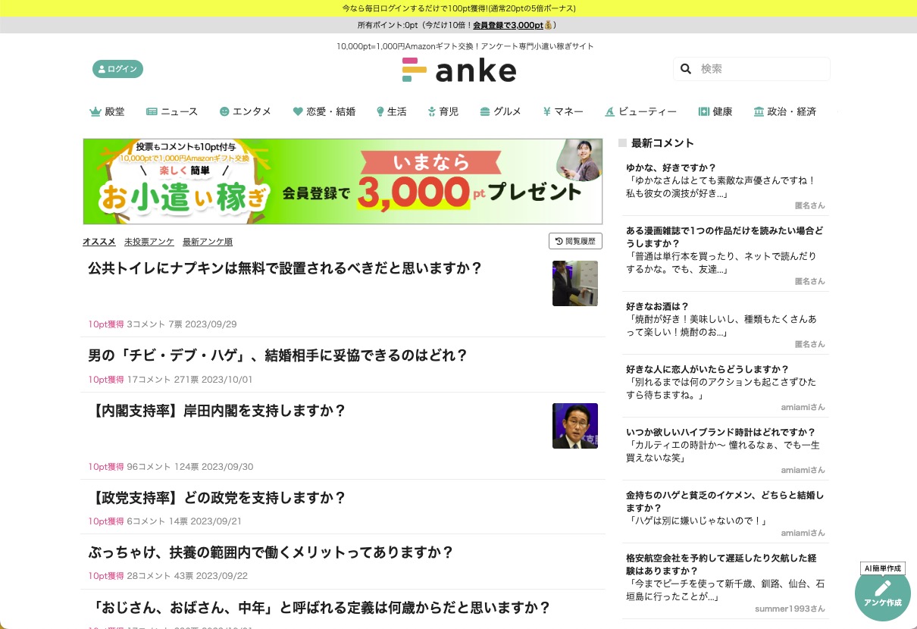The width and height of the screenshot is (917, 629).
Task: Select the lightbulb icon for 生活
Action: point(380,111)
